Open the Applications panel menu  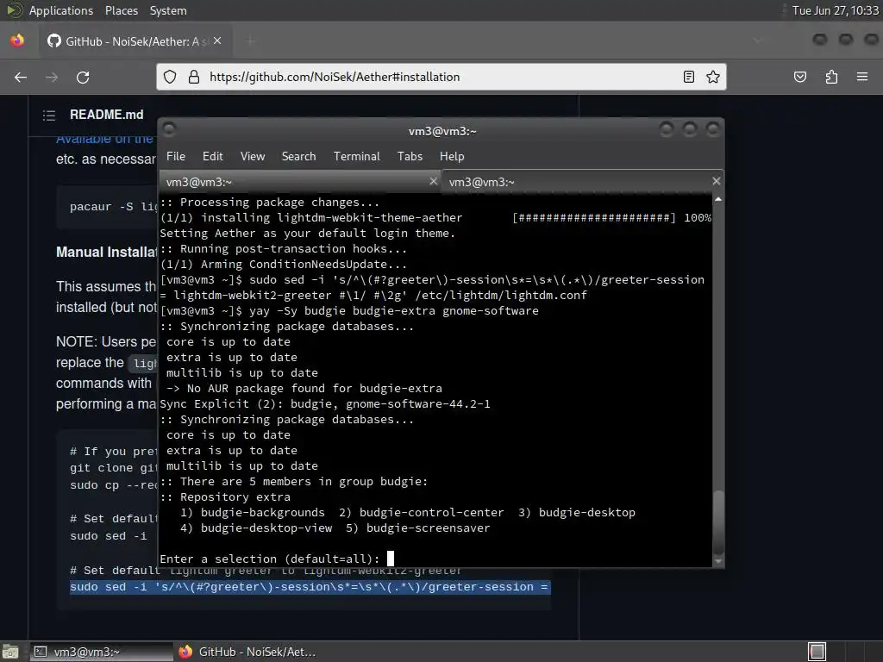click(x=61, y=10)
